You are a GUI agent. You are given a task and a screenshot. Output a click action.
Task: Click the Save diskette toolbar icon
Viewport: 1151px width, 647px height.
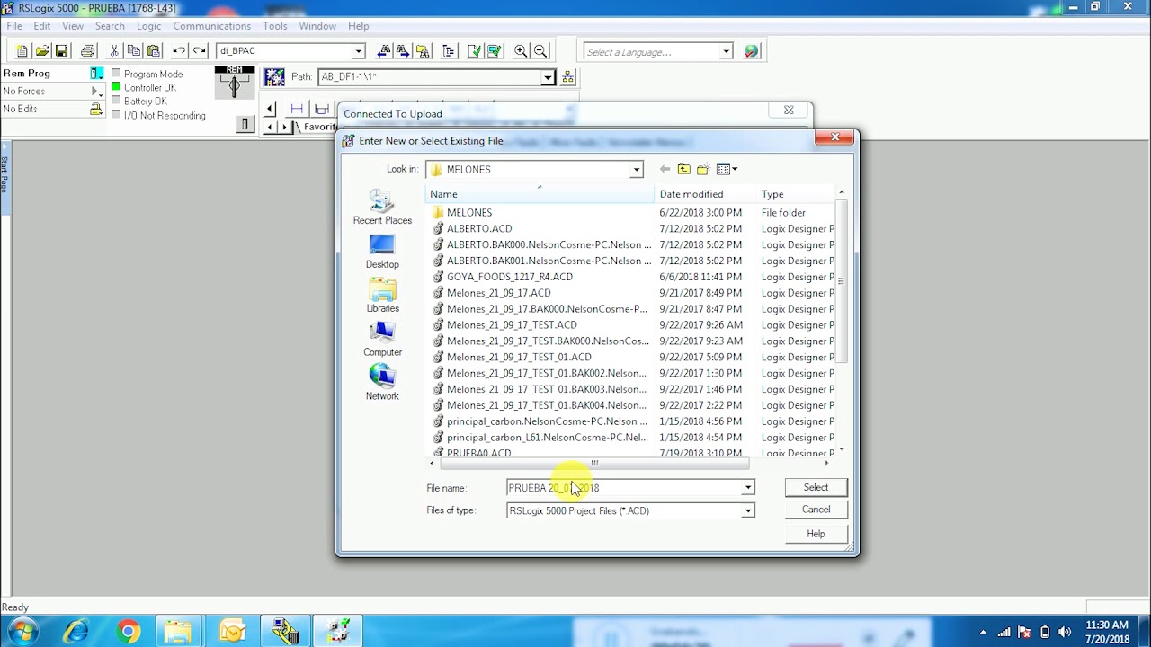pos(62,51)
